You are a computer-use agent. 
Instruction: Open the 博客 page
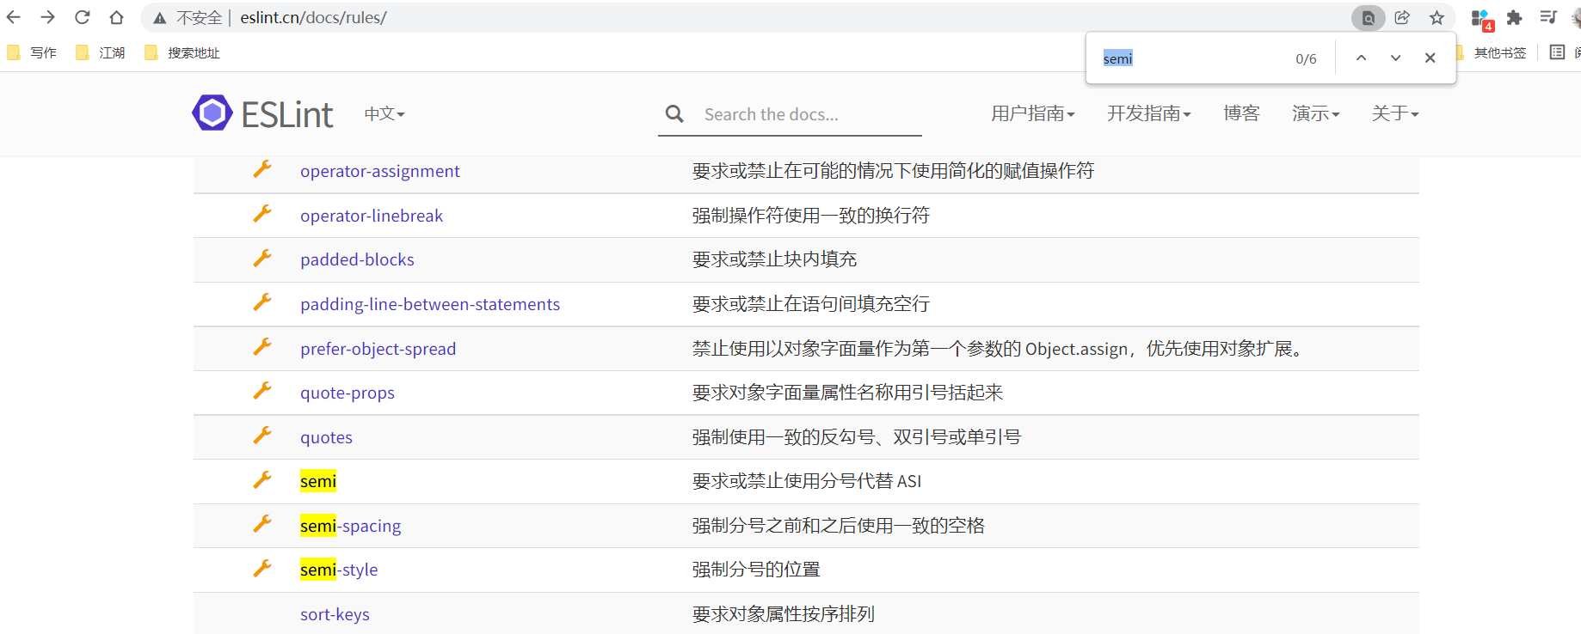tap(1241, 113)
